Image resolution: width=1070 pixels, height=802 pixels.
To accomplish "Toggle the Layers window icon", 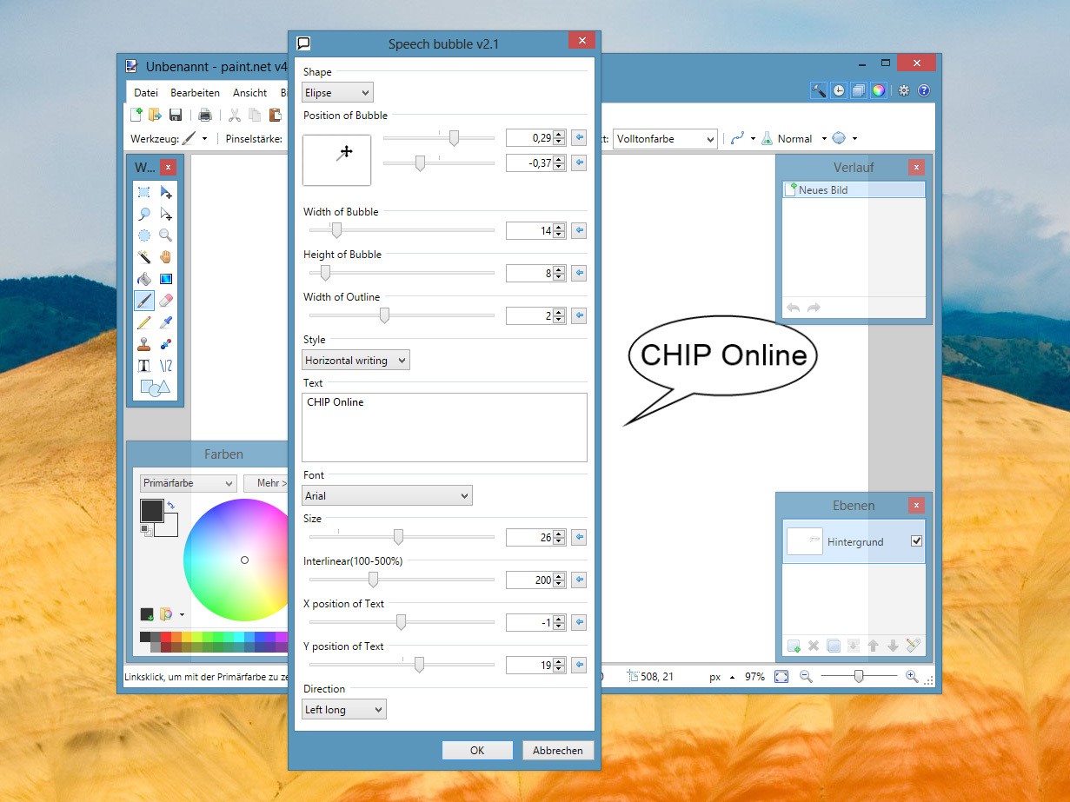I will tap(859, 90).
